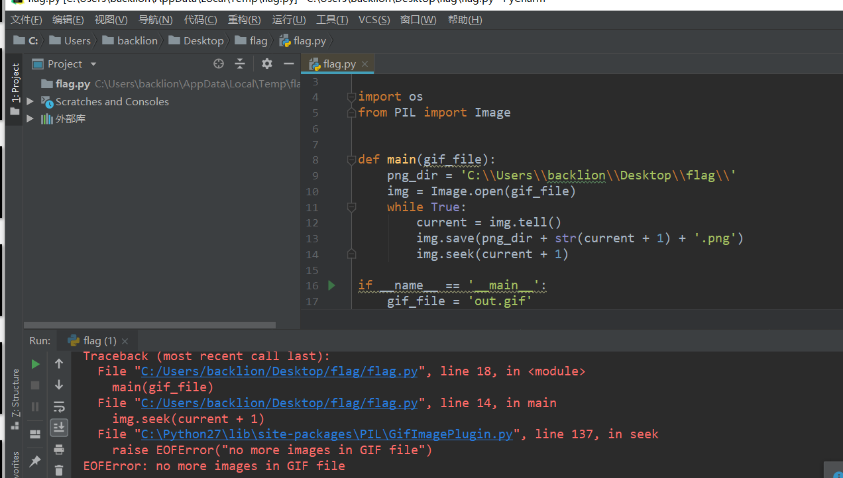The image size is (843, 478).
Task: Open flag.py link at line 14 traceback
Action: [x=279, y=403]
